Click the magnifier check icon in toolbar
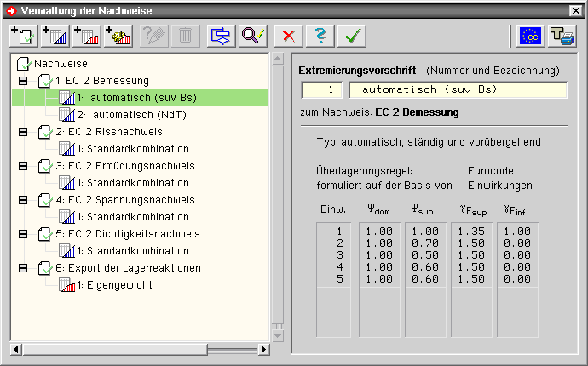The image size is (588, 366). tap(253, 36)
